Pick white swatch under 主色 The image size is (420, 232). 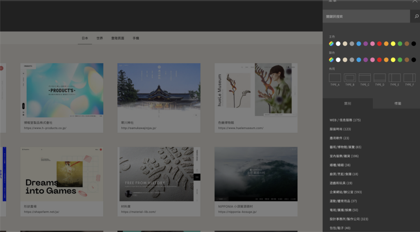click(x=338, y=43)
